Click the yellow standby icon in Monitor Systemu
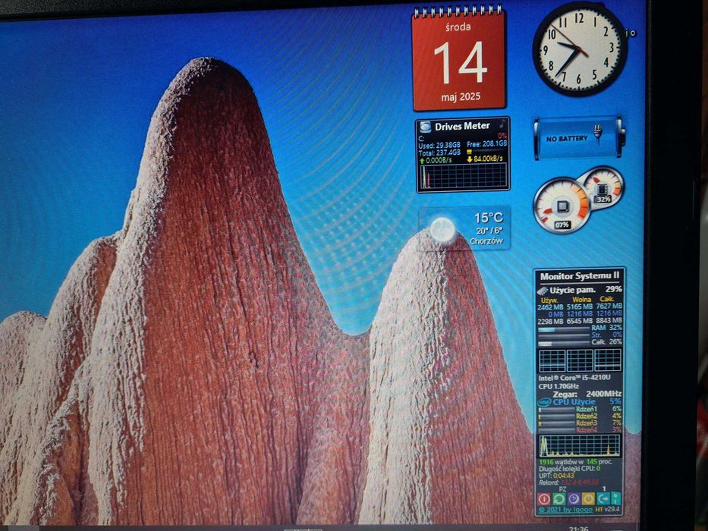Screen dimensions: 708x531 pos(589,498)
